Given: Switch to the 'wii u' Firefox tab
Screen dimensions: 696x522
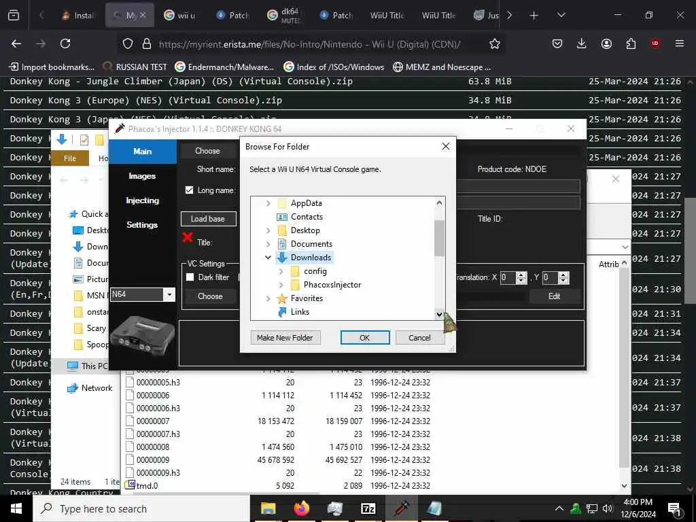Looking at the screenshot, I should [x=179, y=16].
